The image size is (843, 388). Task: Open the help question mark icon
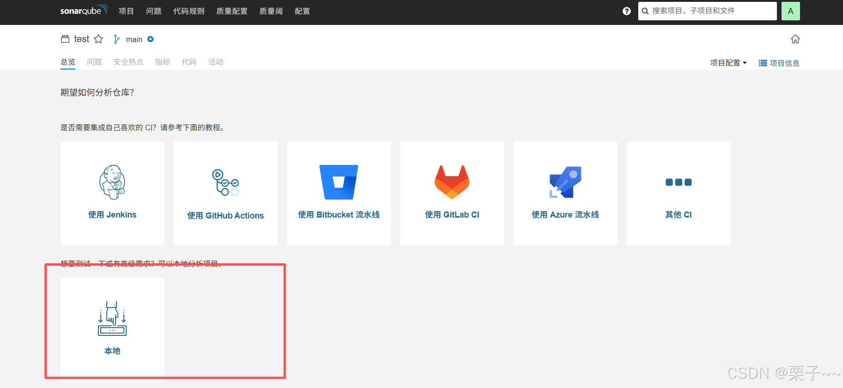coord(626,11)
